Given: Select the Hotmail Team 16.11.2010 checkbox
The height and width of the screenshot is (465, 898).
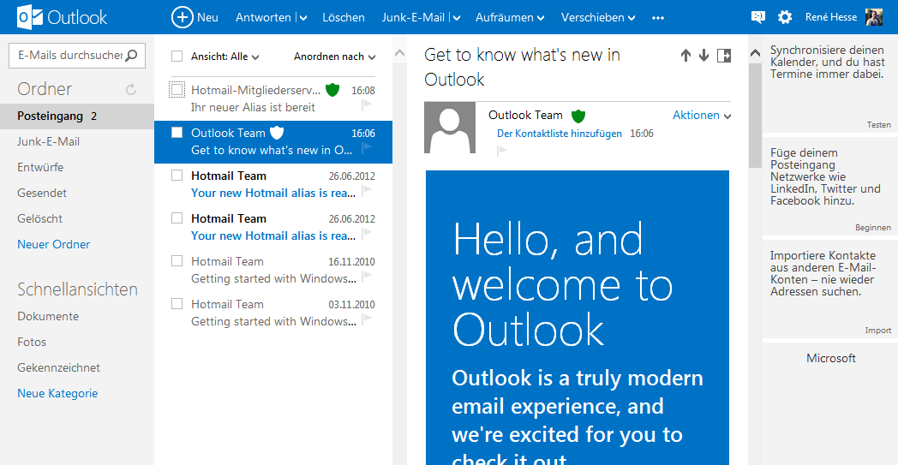Looking at the screenshot, I should [177, 261].
